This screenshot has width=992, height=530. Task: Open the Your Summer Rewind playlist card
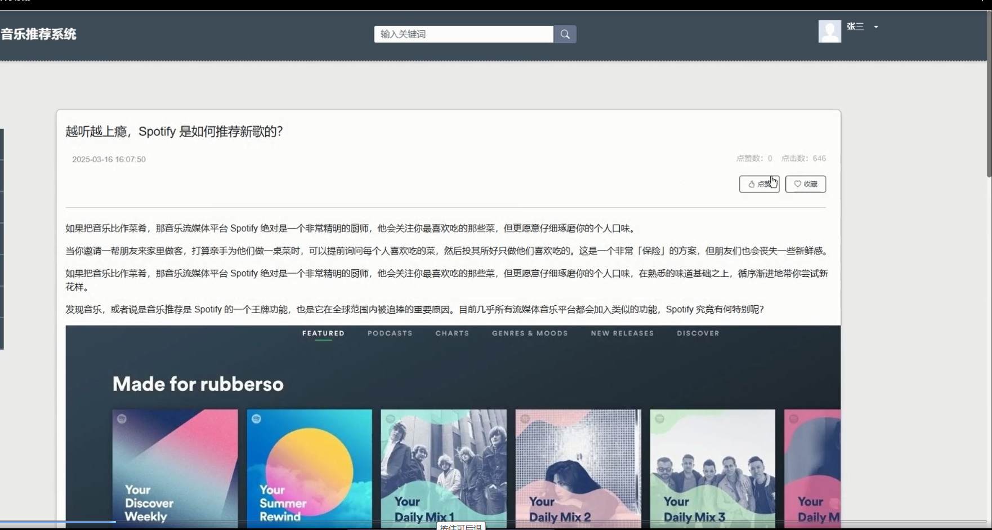[309, 469]
